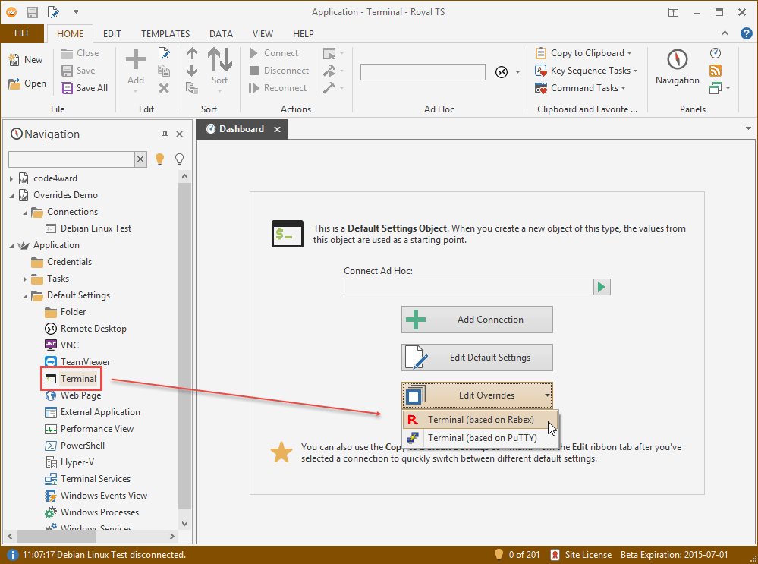Click the quick access edit document icon

(x=53, y=12)
